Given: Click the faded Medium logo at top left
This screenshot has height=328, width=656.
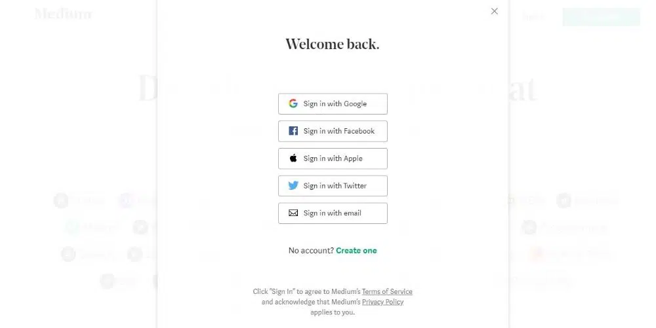Looking at the screenshot, I should click(63, 14).
